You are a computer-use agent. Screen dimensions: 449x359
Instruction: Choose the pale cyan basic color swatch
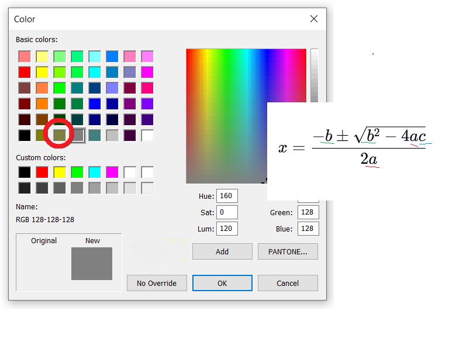coord(95,56)
